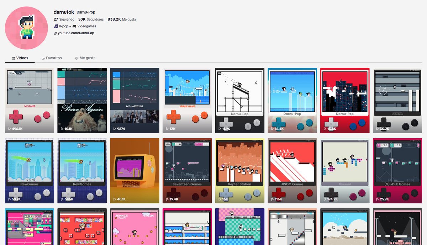
Task: Click the gamepad emoji before Videogames
Action: (x=74, y=26)
